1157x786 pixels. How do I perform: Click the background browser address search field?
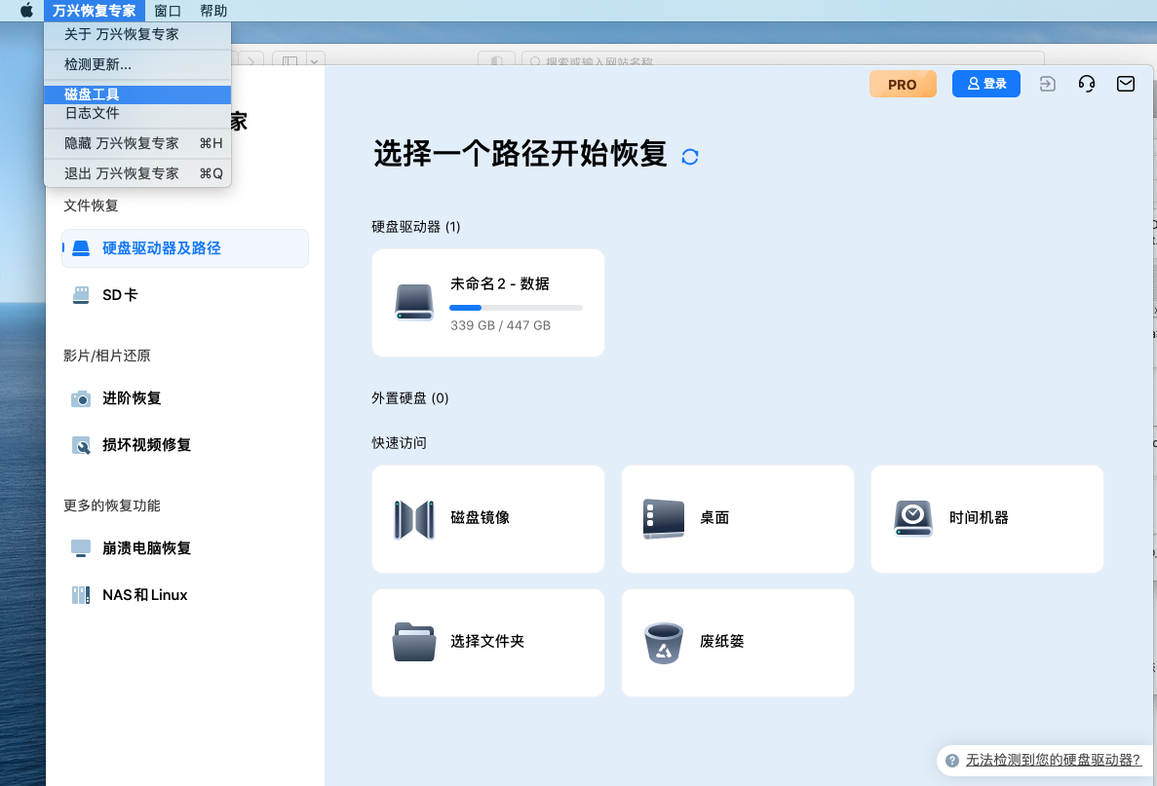pyautogui.click(x=782, y=59)
